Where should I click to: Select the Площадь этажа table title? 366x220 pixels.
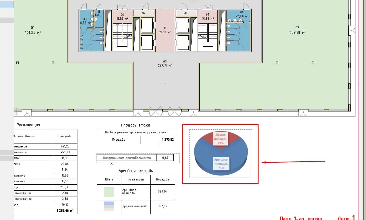click(136, 125)
